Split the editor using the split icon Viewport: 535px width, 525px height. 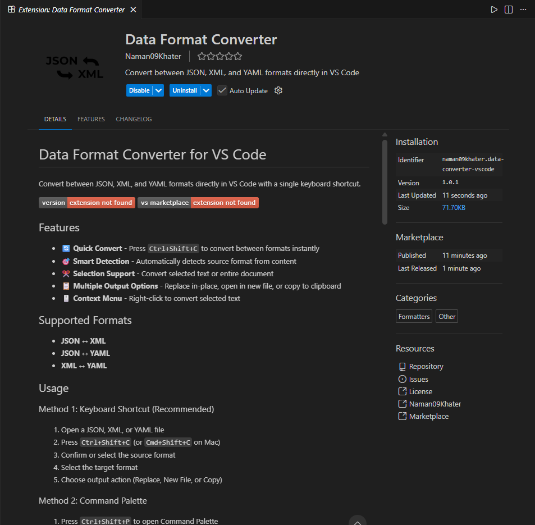508,10
